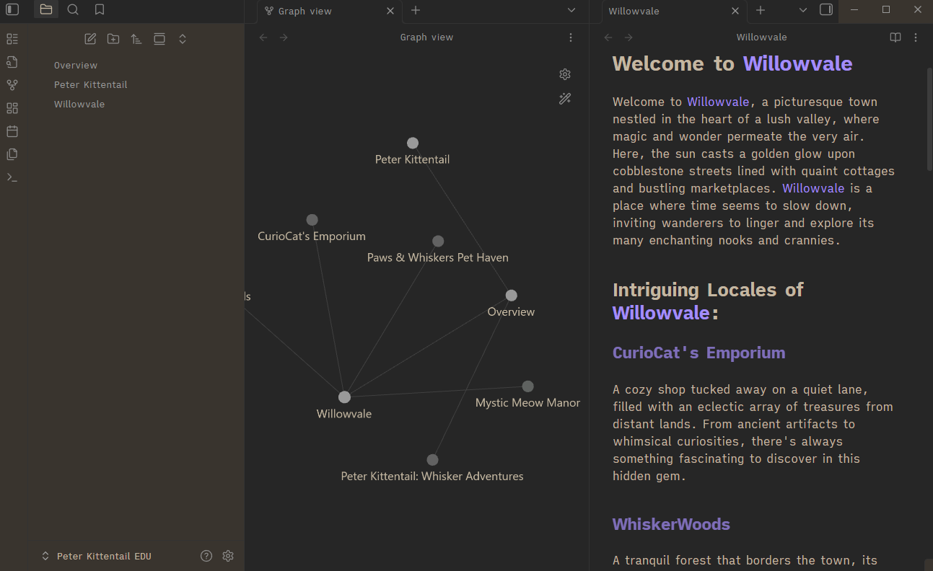Switch Willowvale note to reading view

click(895, 37)
